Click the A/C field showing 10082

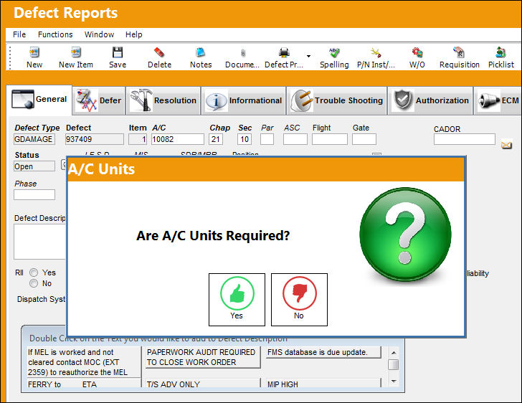pos(177,139)
